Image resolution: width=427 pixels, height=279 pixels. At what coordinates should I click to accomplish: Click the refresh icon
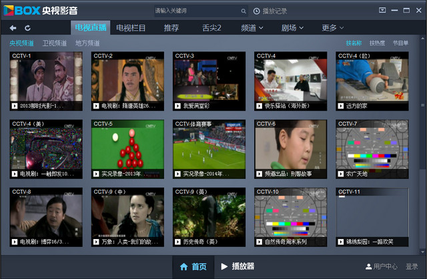tap(27, 28)
